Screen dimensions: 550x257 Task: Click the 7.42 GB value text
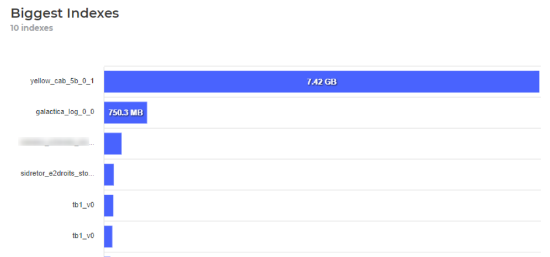pos(322,82)
